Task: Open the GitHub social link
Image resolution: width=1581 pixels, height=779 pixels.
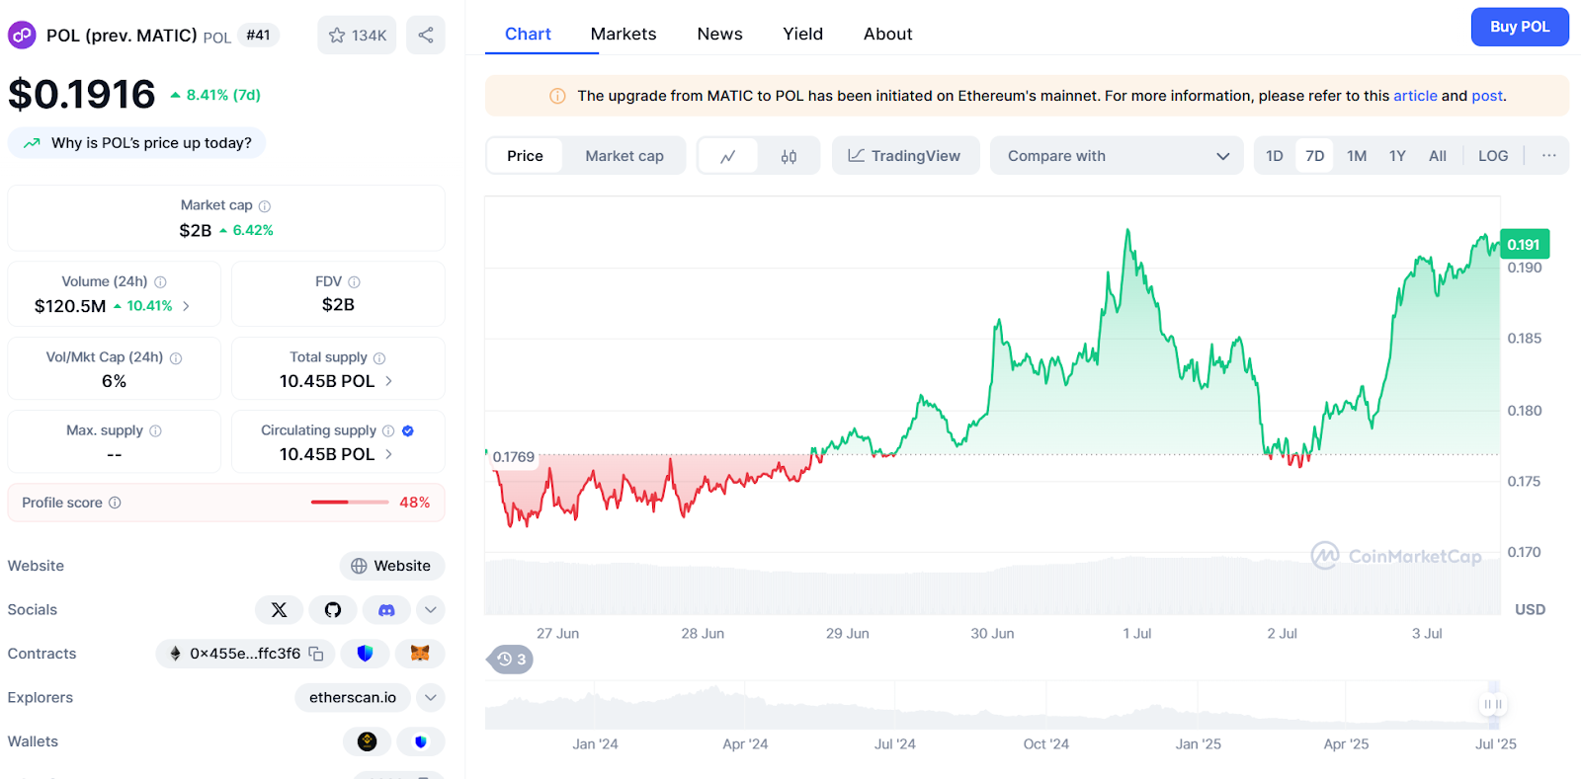Action: (333, 610)
